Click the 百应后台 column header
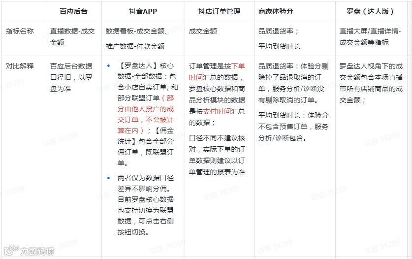This screenshot has height=259, width=412. 73,11
